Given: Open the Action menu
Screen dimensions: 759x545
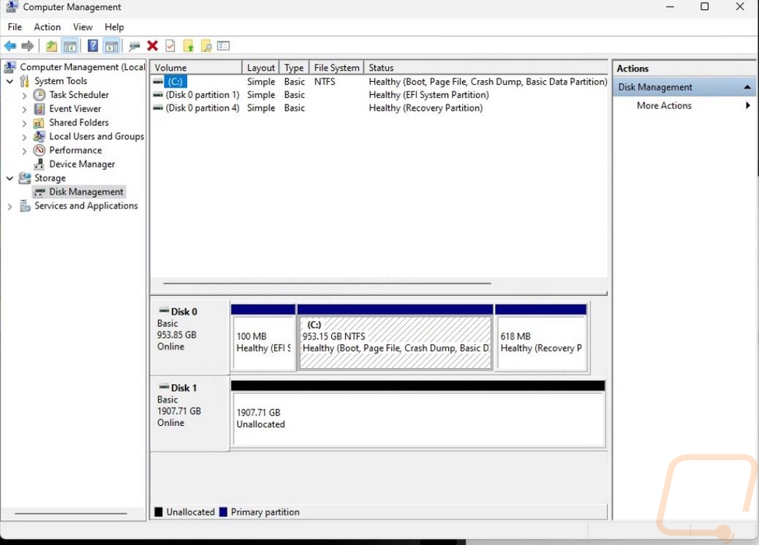Looking at the screenshot, I should tap(47, 27).
